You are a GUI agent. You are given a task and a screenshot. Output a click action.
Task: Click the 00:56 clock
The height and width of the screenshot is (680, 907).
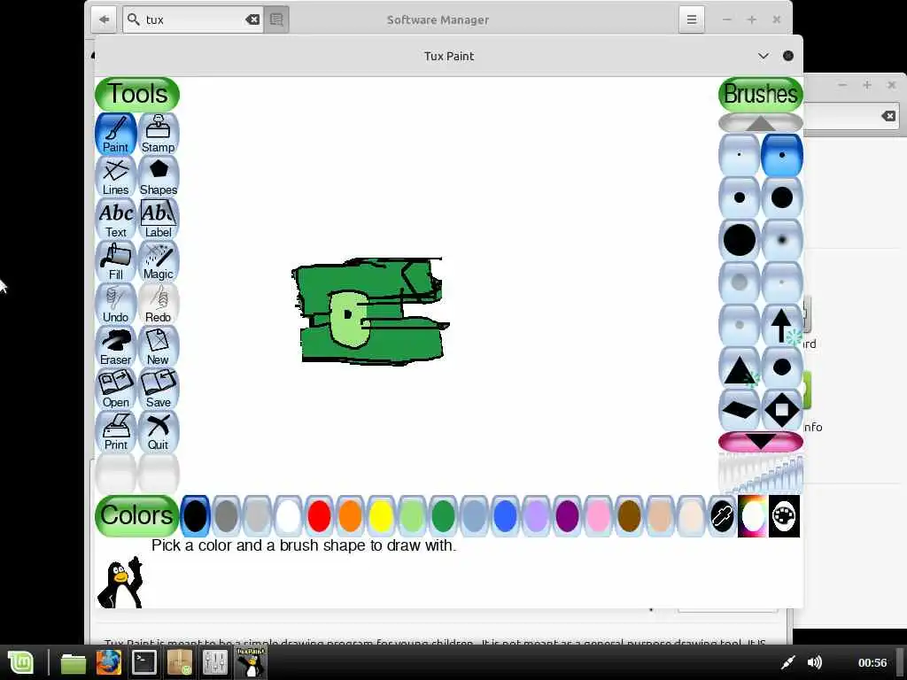pos(872,662)
